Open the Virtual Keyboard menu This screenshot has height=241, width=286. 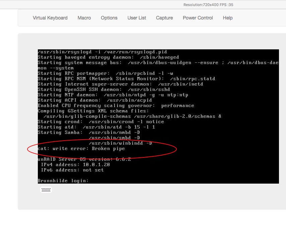(x=50, y=18)
